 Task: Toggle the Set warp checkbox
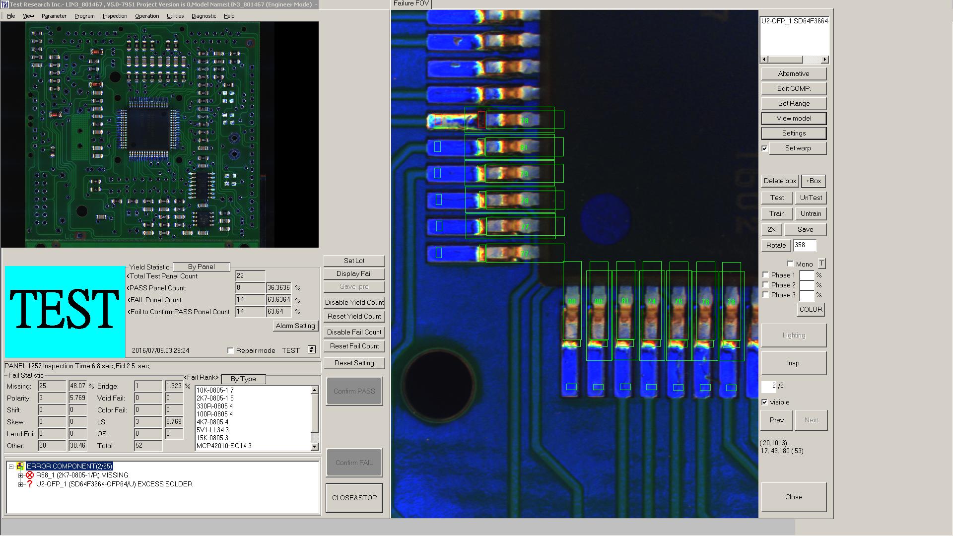[765, 148]
